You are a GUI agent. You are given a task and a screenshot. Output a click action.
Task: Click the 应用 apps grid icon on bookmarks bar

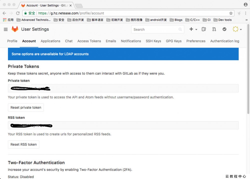click(4, 20)
